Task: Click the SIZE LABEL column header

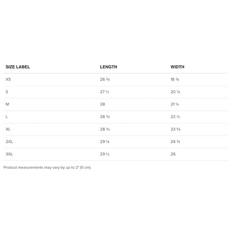Action: pos(17,67)
